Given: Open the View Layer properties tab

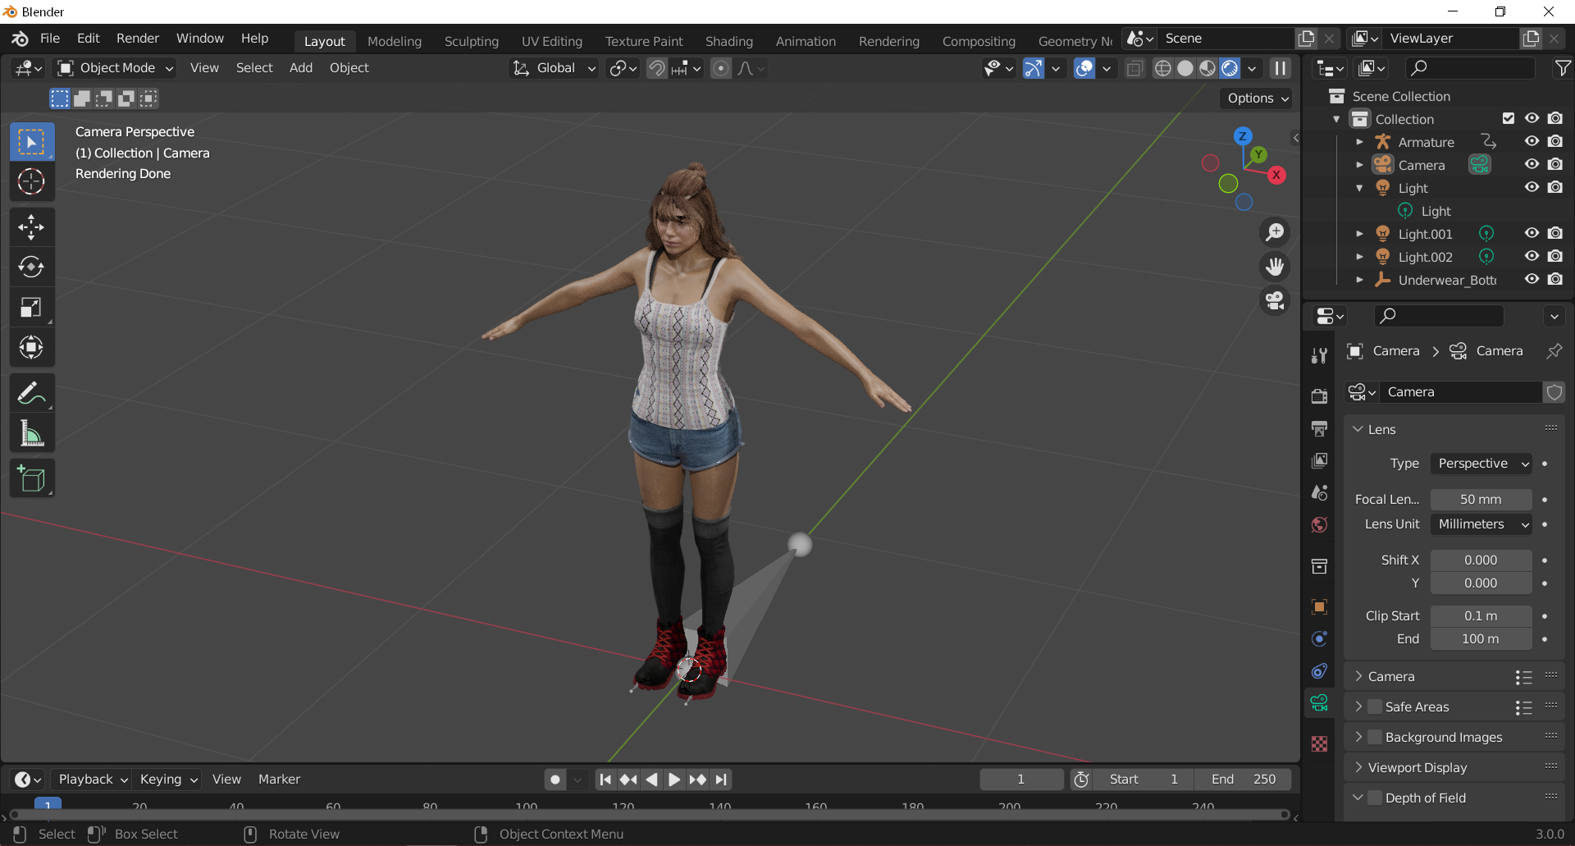Looking at the screenshot, I should click(x=1319, y=460).
